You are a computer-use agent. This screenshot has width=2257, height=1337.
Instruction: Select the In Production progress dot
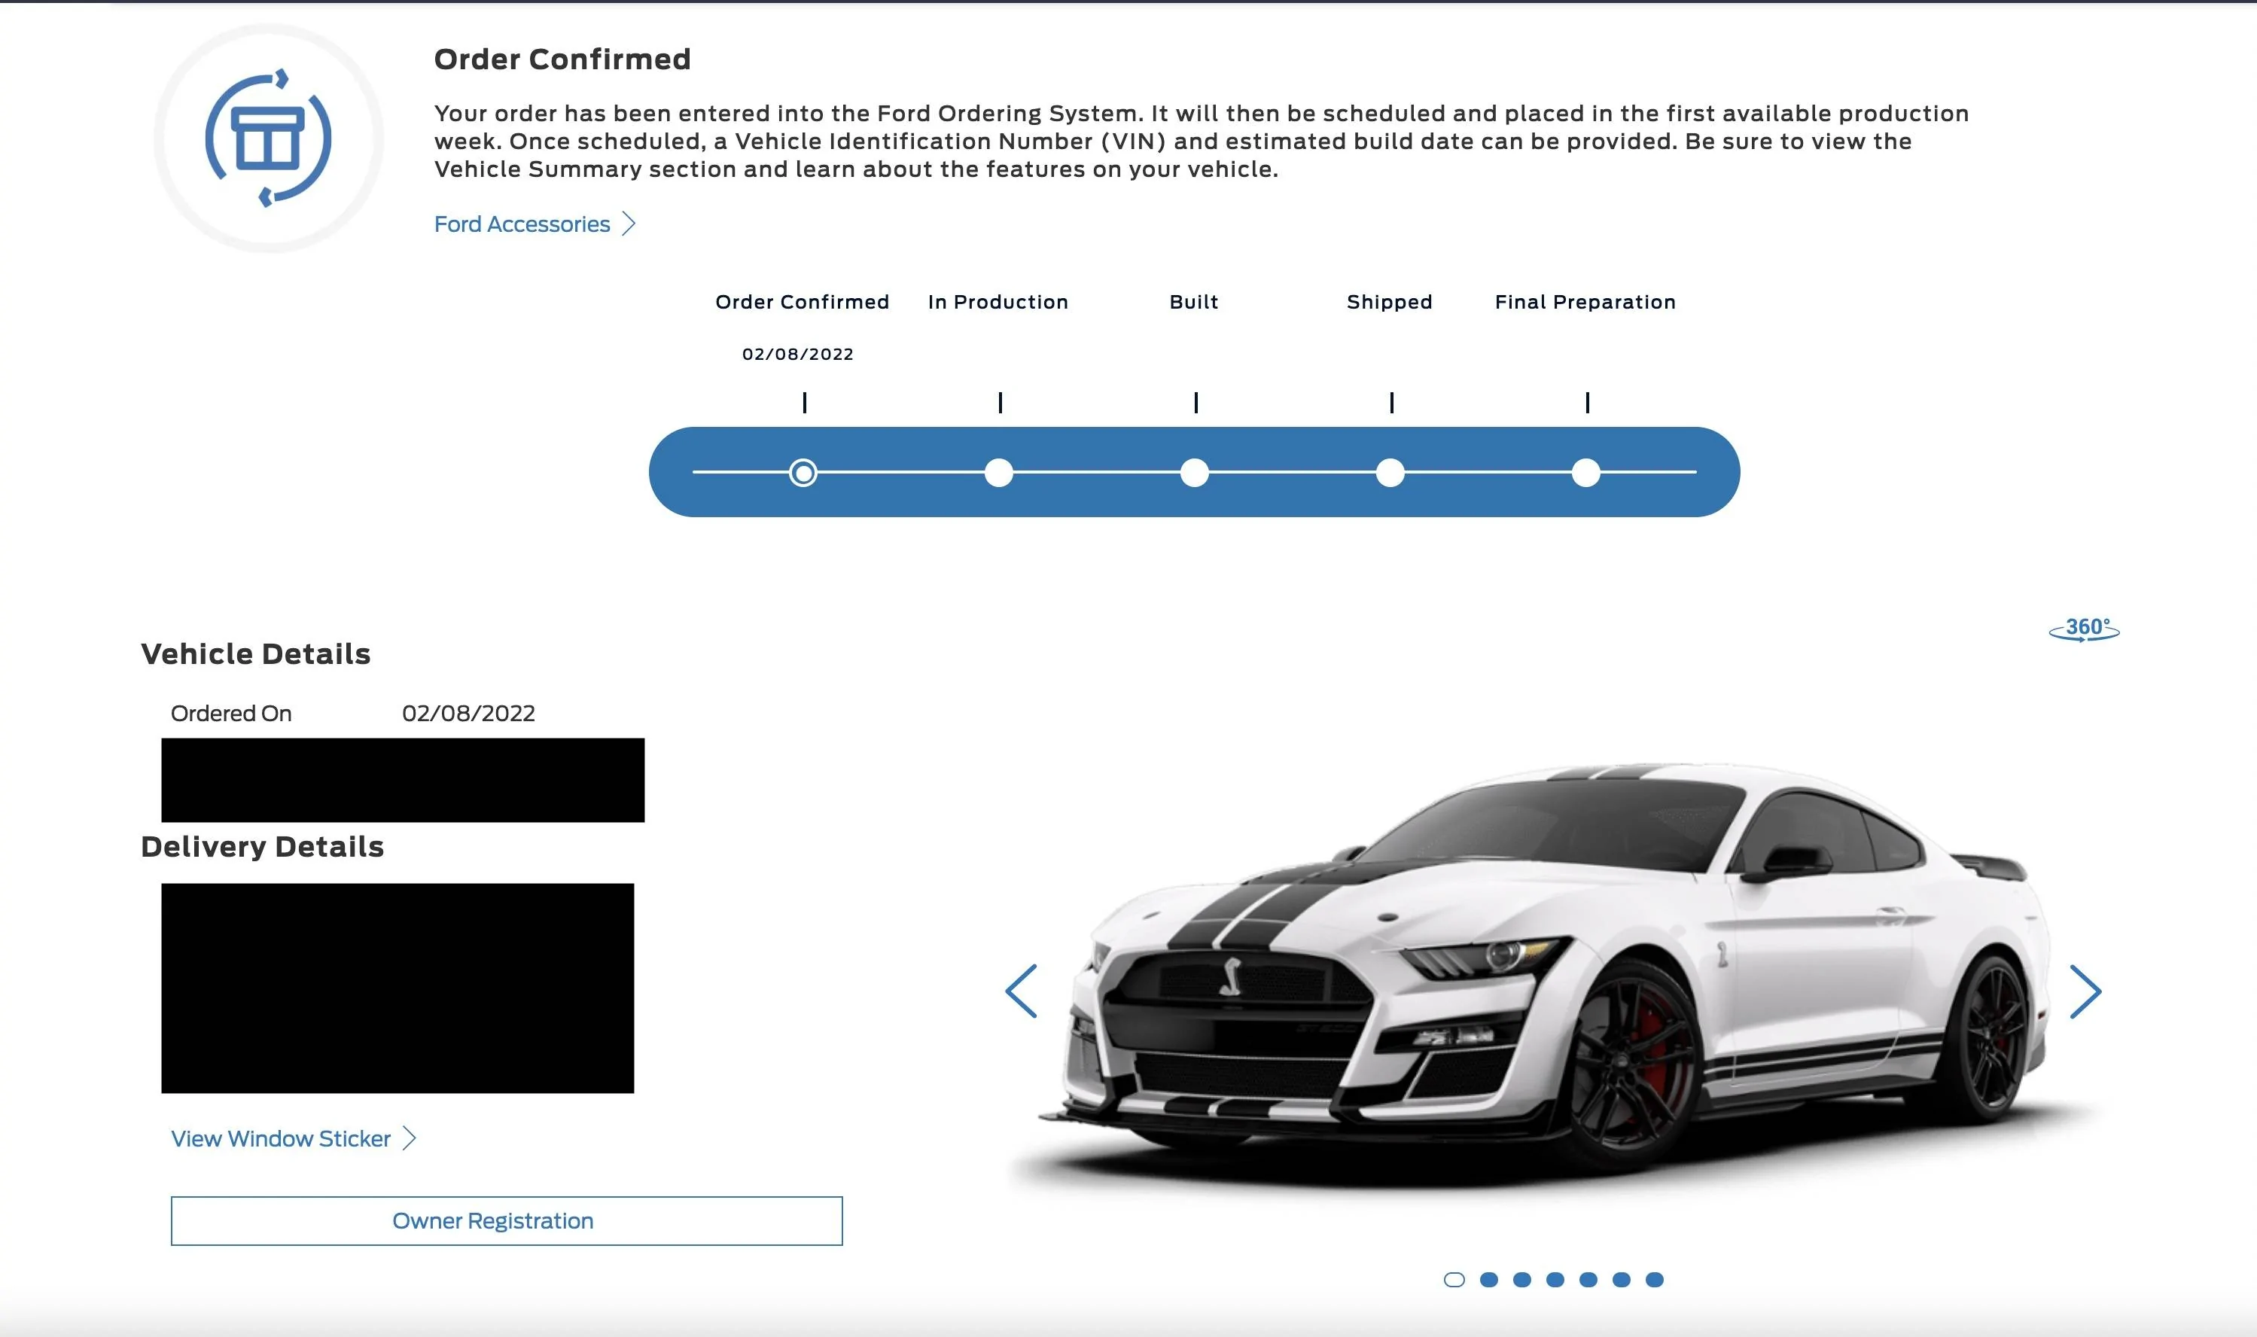coord(998,472)
